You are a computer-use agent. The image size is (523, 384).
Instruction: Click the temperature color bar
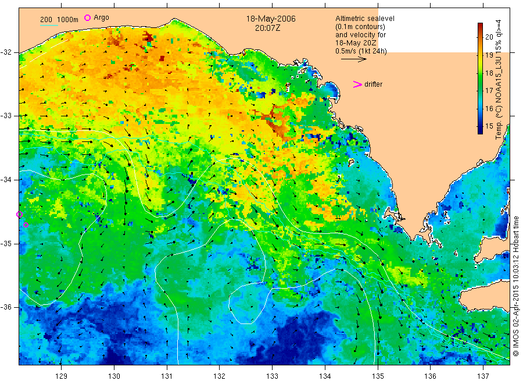click(480, 79)
